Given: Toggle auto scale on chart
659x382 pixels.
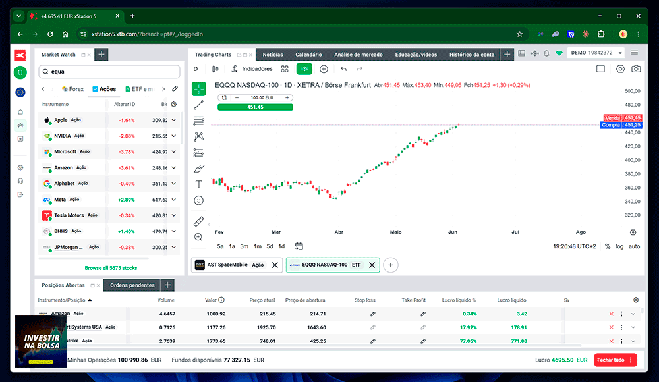Looking at the screenshot, I should [x=634, y=247].
